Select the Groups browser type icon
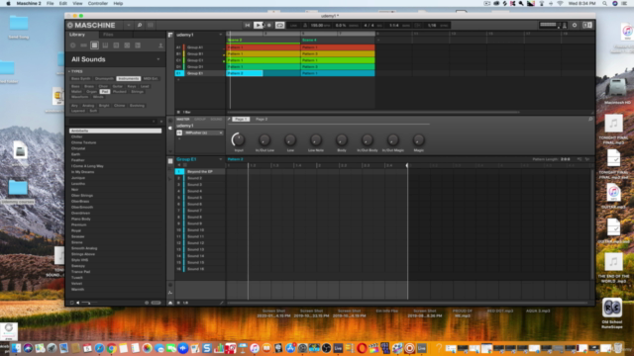 [83, 45]
